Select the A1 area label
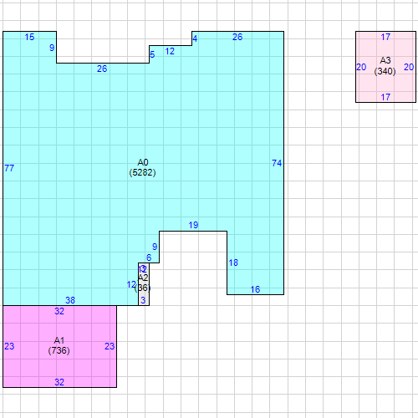The image size is (418, 418). 59,340
